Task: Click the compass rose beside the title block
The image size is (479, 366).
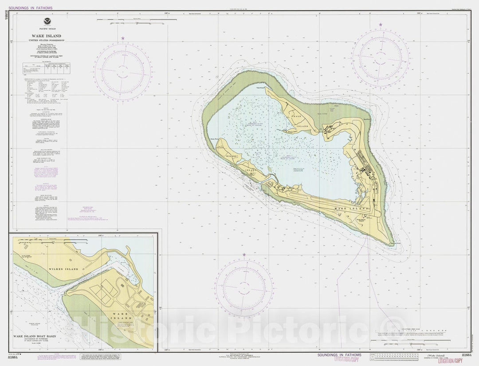Action: pos(122,71)
